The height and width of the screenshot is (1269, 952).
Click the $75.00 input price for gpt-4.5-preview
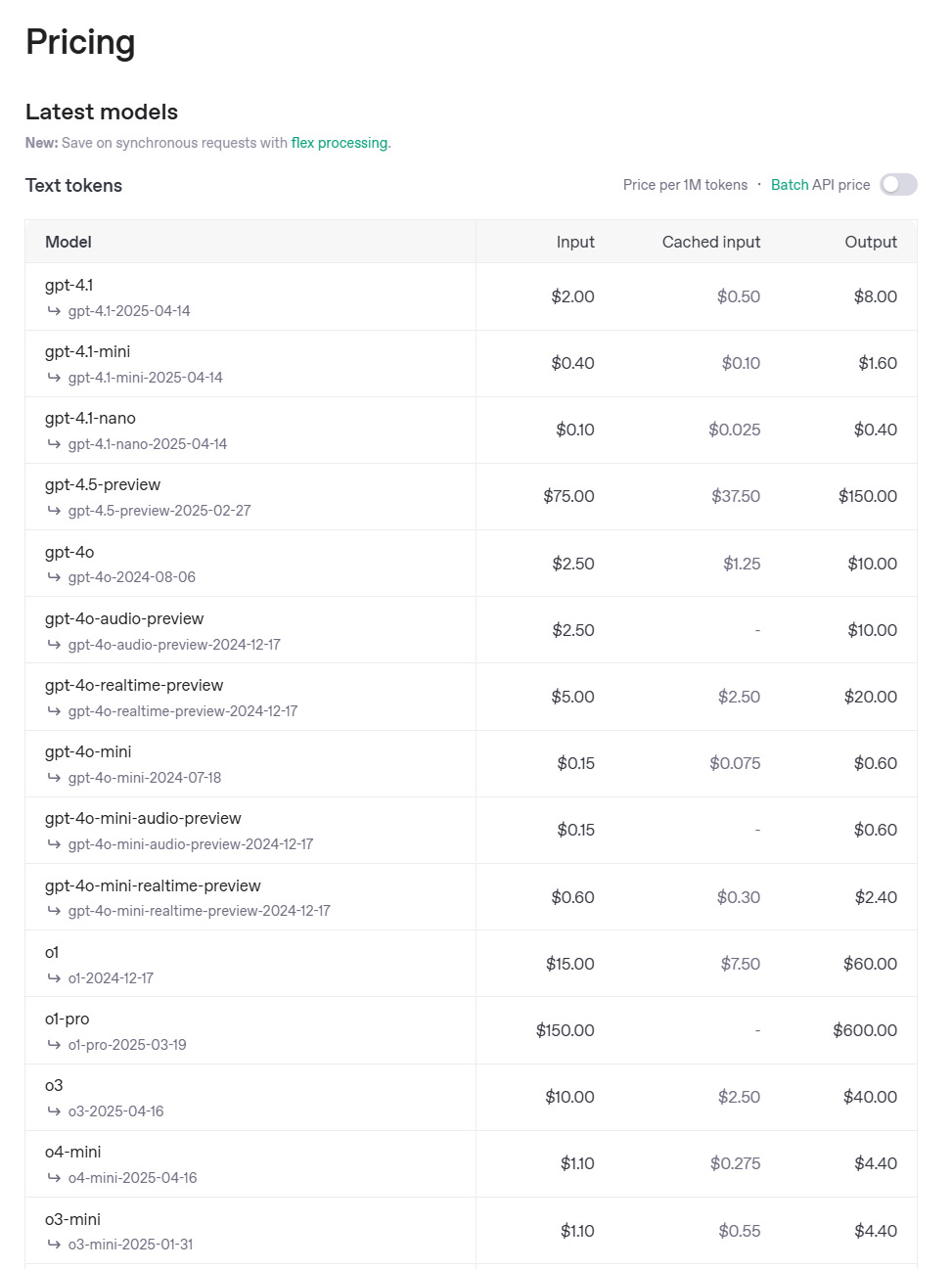(568, 496)
